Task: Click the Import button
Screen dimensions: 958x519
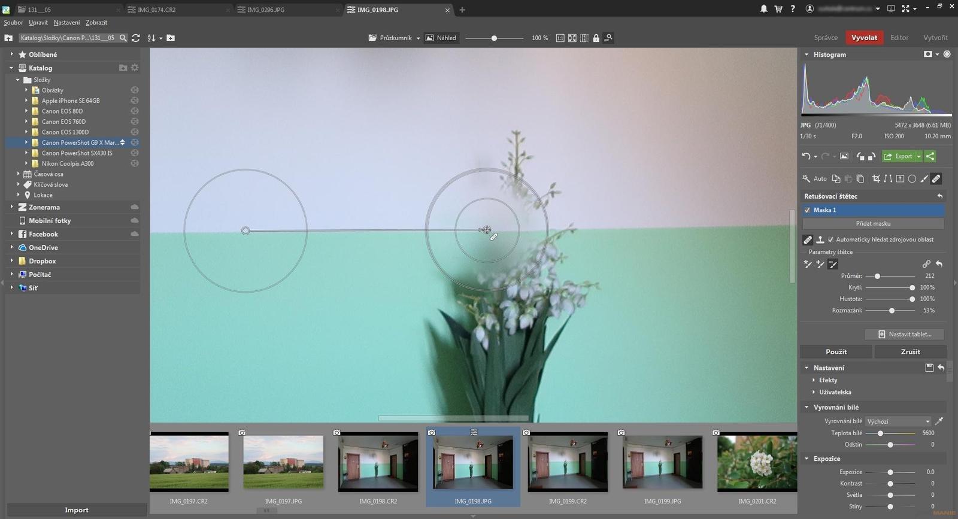Action: (77, 510)
